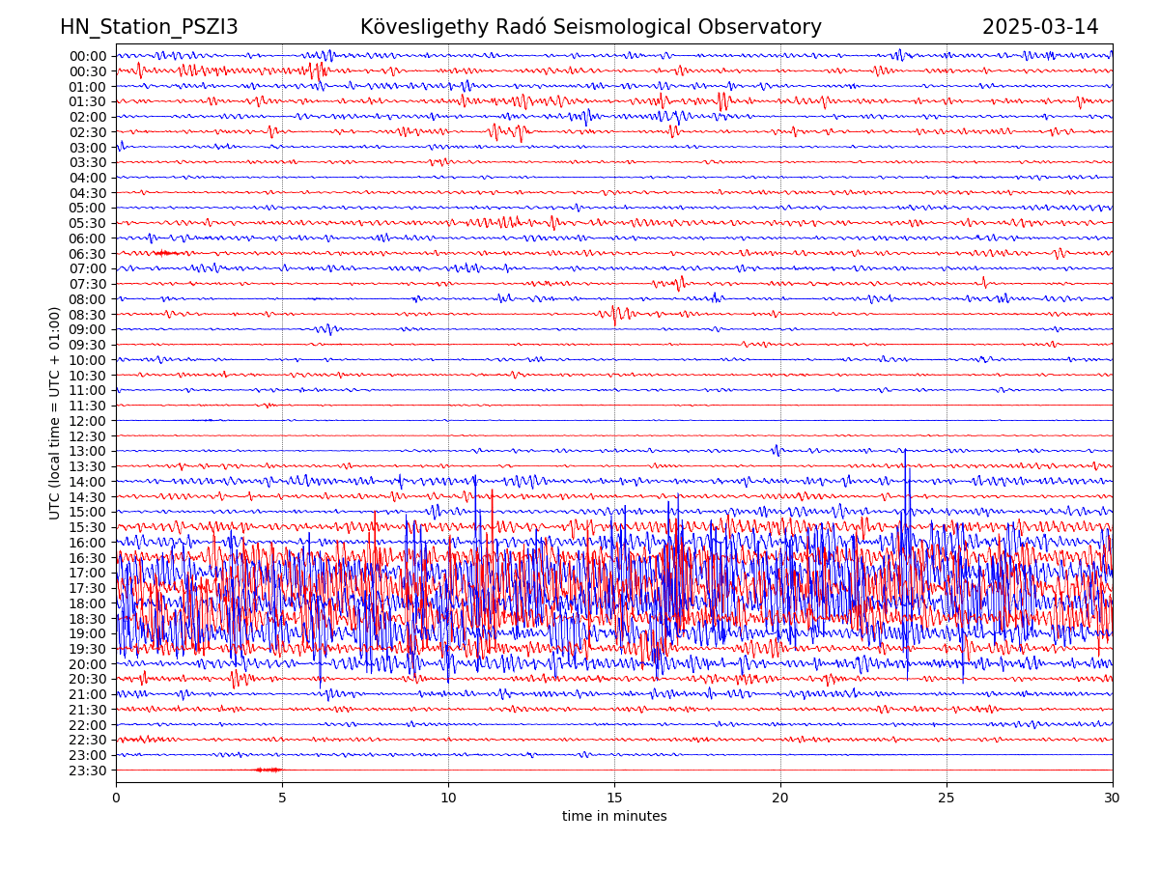Click the small red burst on the 23:30 trace
The height and width of the screenshot is (869, 1159).
[x=268, y=770]
